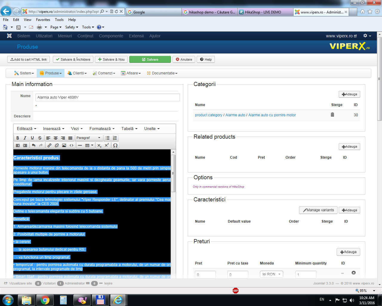This screenshot has height=306, width=382.
Task: Click Salvare & Nou button
Action: 111,59
